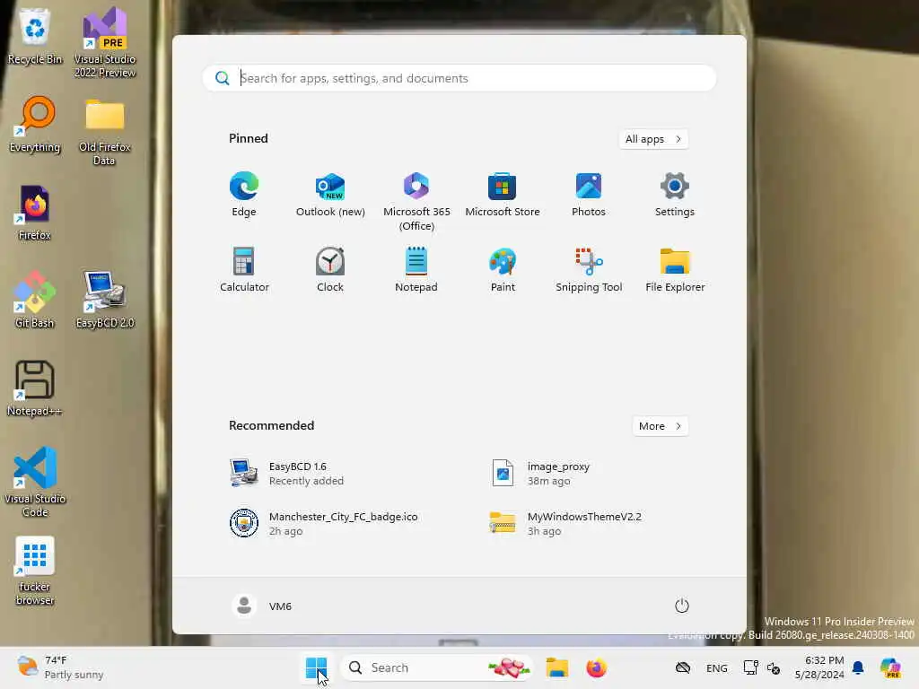This screenshot has height=689, width=919.
Task: Select Old Firefox Data folder
Action: 105,131
